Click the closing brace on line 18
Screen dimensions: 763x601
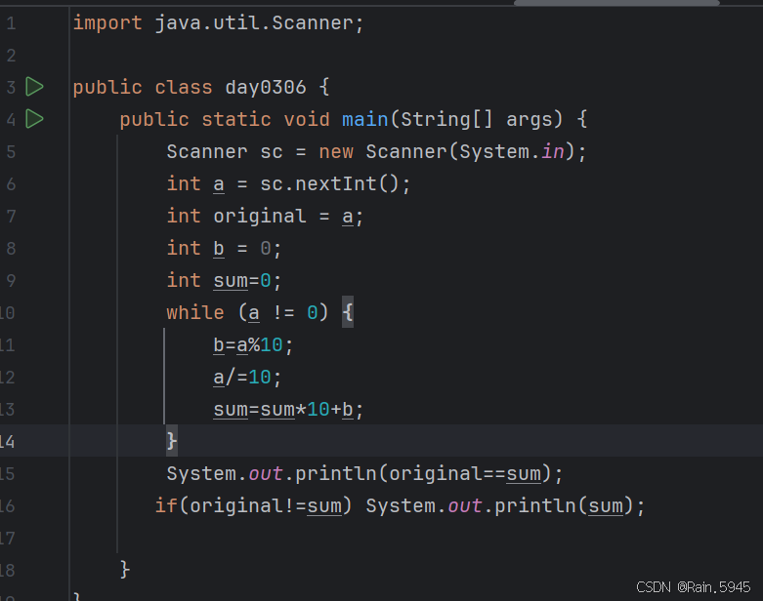tap(125, 569)
